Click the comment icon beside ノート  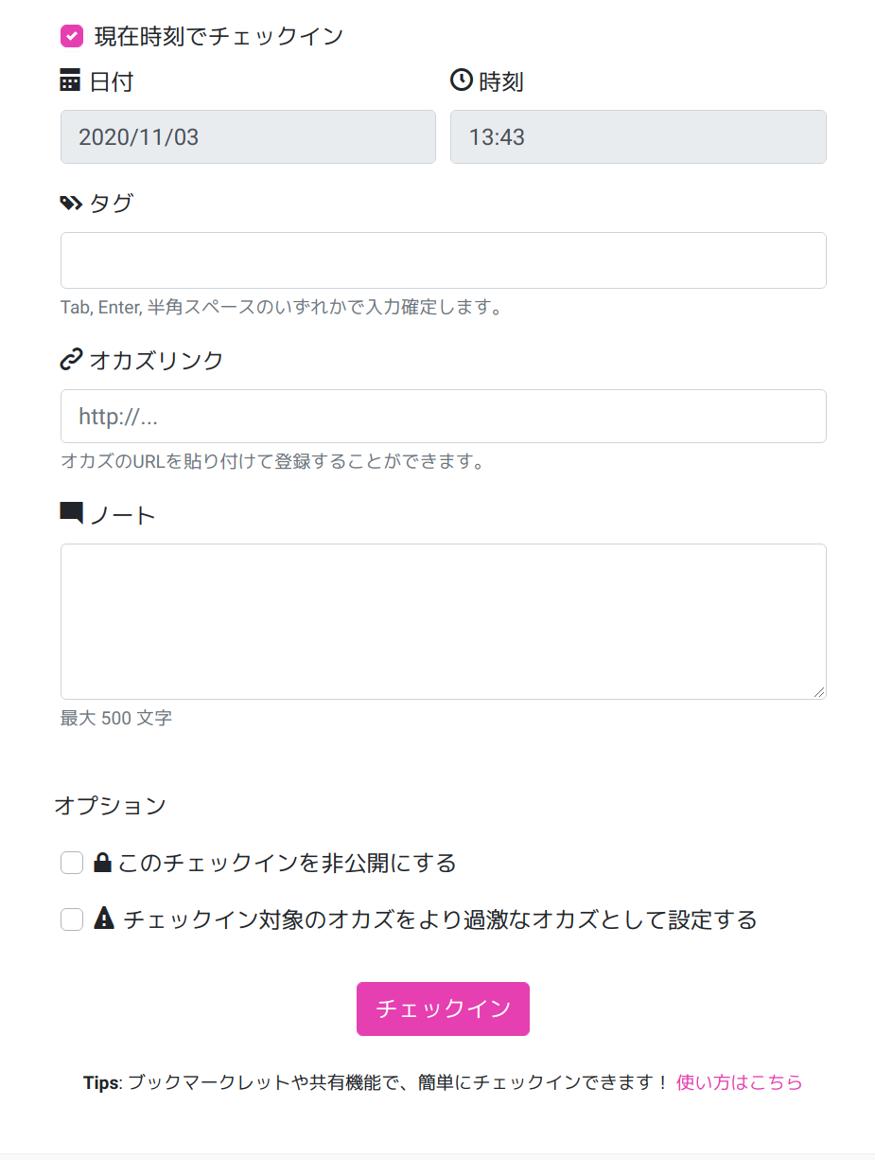click(71, 513)
